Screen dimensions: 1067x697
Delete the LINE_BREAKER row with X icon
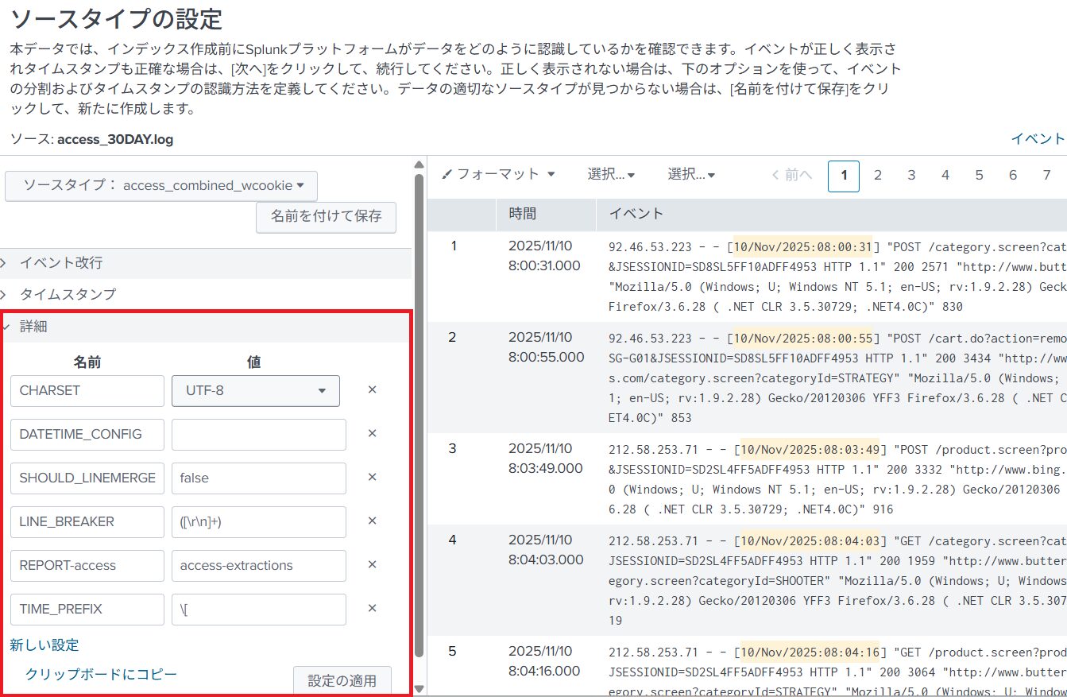point(371,521)
